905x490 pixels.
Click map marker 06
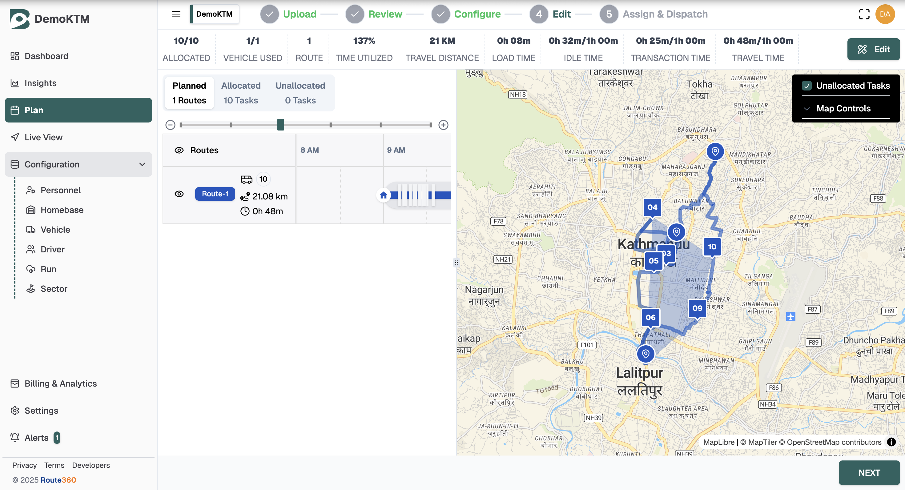click(650, 318)
